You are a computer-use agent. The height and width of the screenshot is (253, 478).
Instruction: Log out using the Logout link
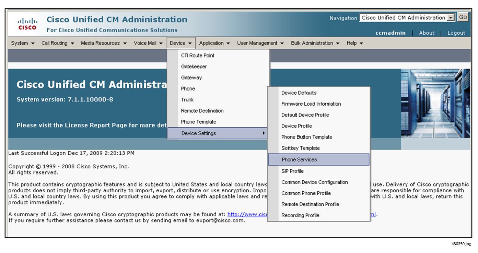456,33
